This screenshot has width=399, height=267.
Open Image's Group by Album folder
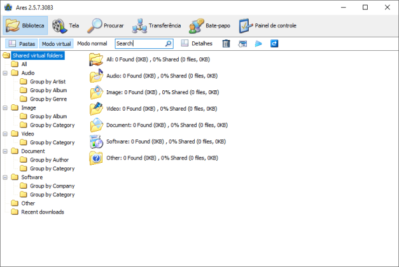coord(48,116)
